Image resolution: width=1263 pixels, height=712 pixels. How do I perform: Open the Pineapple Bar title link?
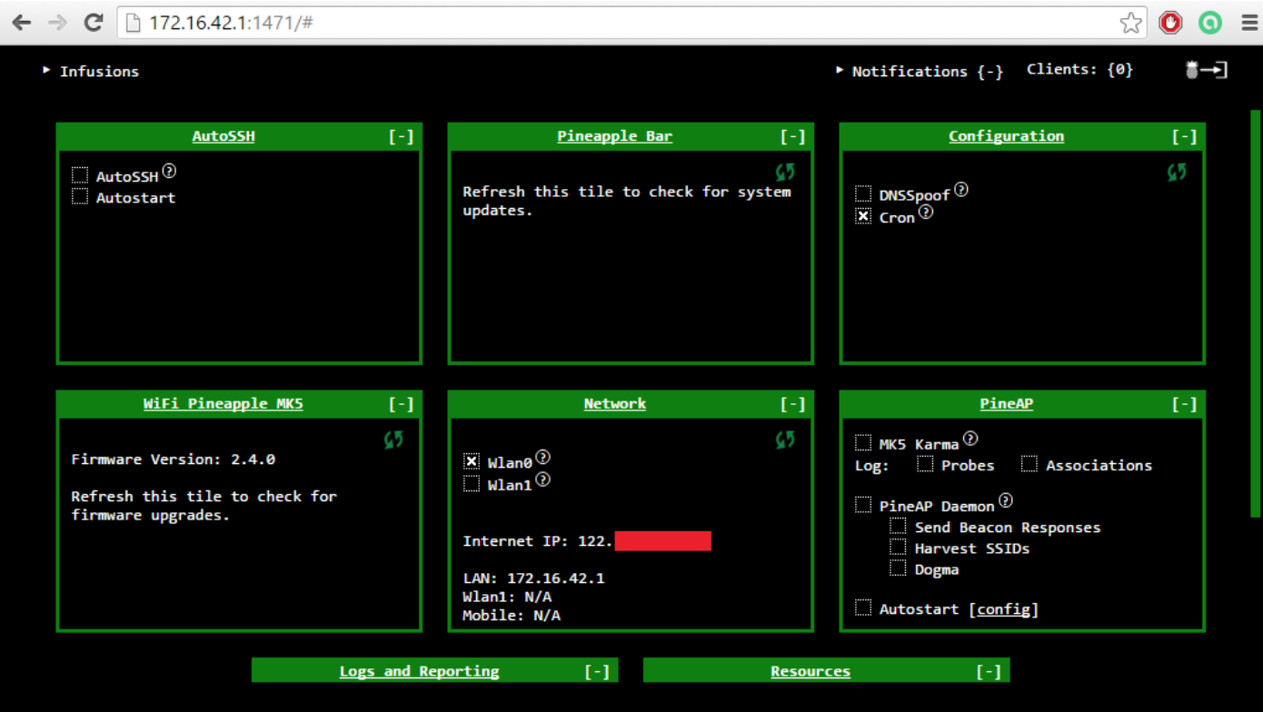pyautogui.click(x=615, y=136)
